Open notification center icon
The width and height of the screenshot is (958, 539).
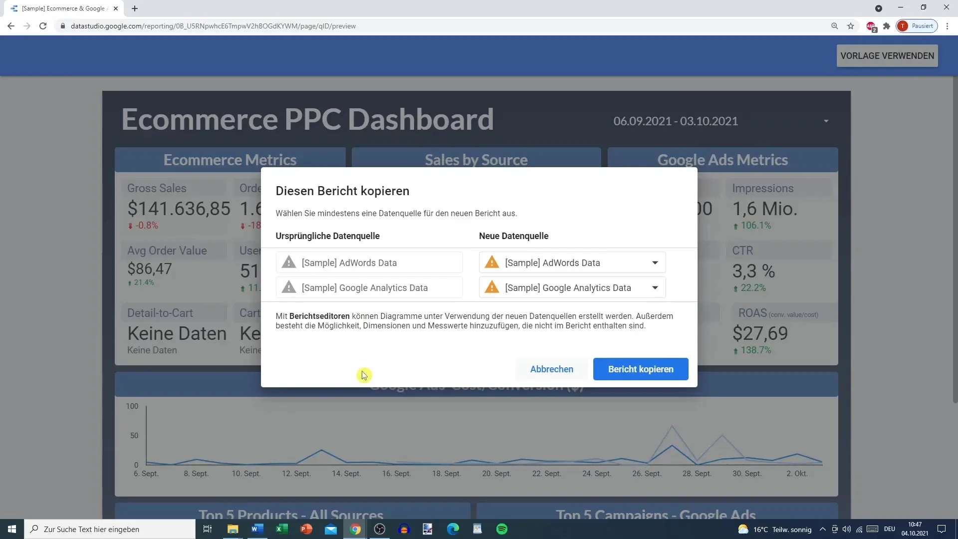pyautogui.click(x=942, y=529)
